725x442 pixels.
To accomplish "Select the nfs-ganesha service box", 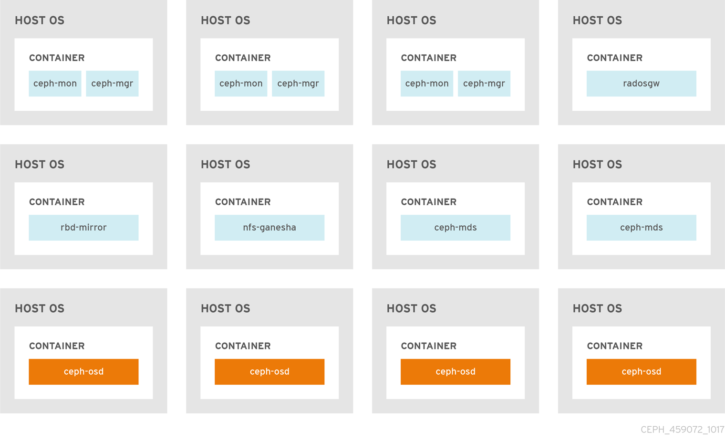I will point(269,228).
